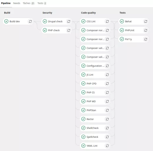
Task: Retry the Build dev job
Action: click(x=30, y=21)
